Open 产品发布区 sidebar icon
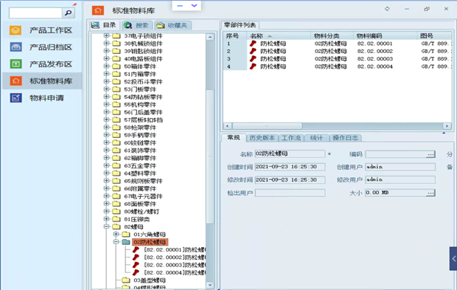 click(15, 64)
